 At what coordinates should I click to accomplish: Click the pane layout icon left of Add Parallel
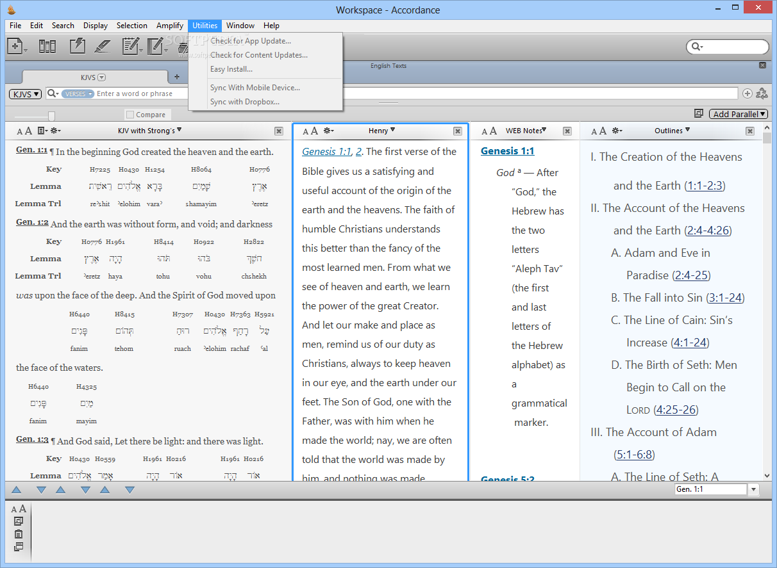(699, 114)
